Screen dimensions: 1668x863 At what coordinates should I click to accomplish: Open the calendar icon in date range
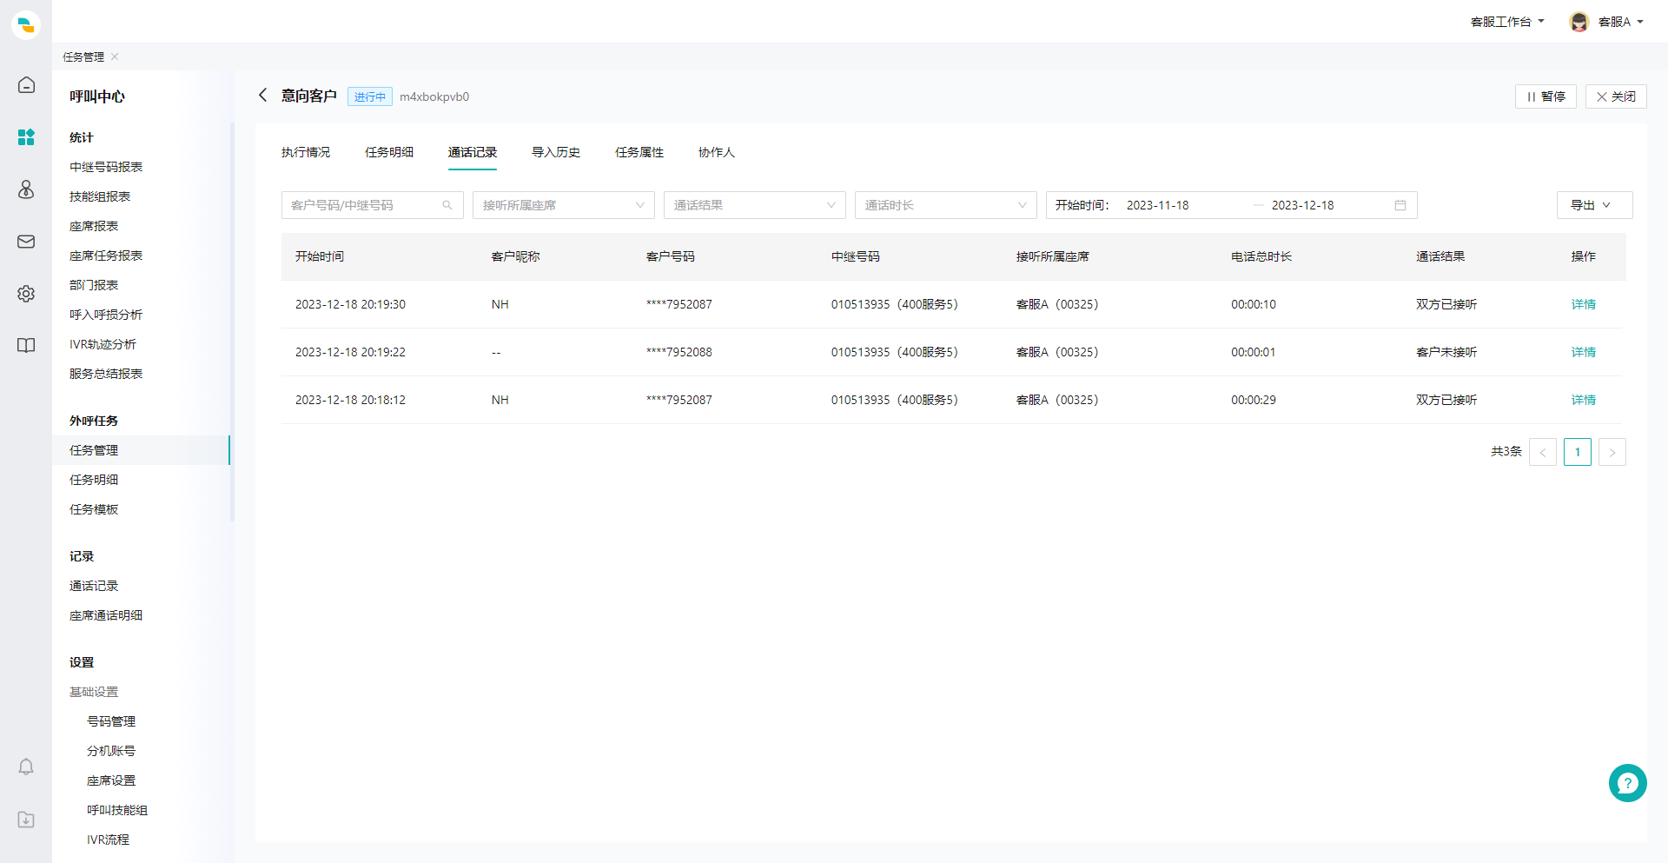coord(1400,205)
